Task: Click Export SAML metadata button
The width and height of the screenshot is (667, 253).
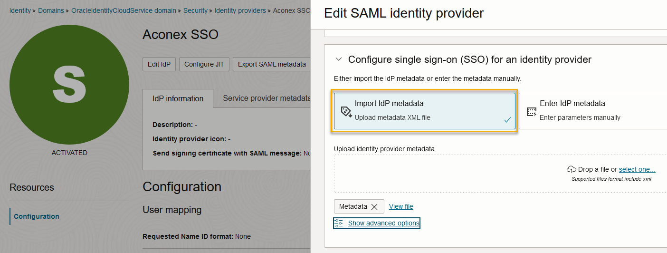Action: 272,64
